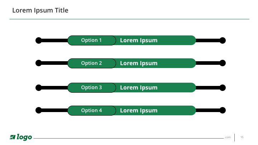Click the left black dot of Option 2 row
This screenshot has width=258, height=145.
tap(39, 63)
